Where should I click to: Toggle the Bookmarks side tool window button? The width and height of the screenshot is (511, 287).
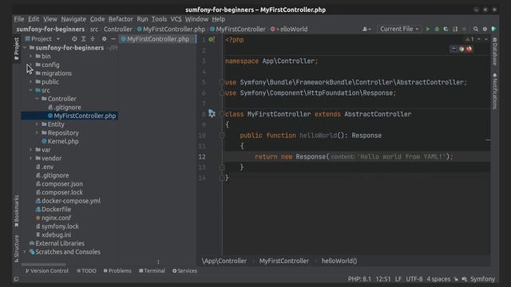(x=16, y=211)
